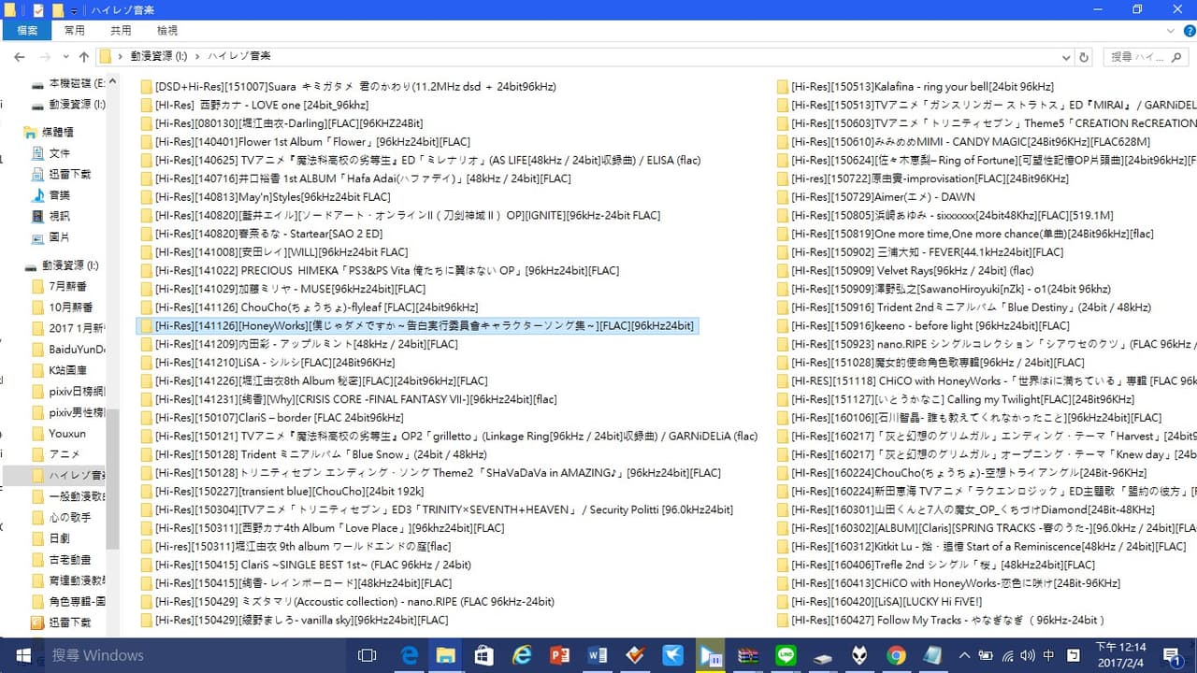The image size is (1197, 673).
Task: Open Word from the taskbar
Action: 598,655
